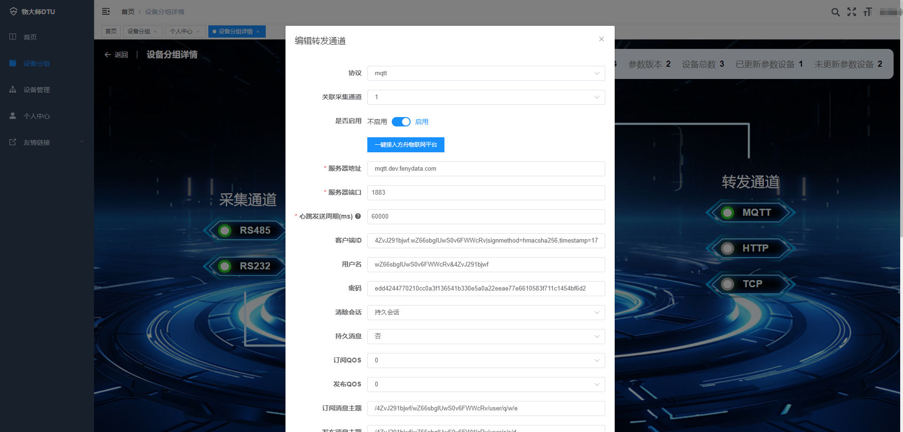Open the 协议 protocol dropdown
Image resolution: width=903 pixels, height=432 pixels.
coord(486,73)
